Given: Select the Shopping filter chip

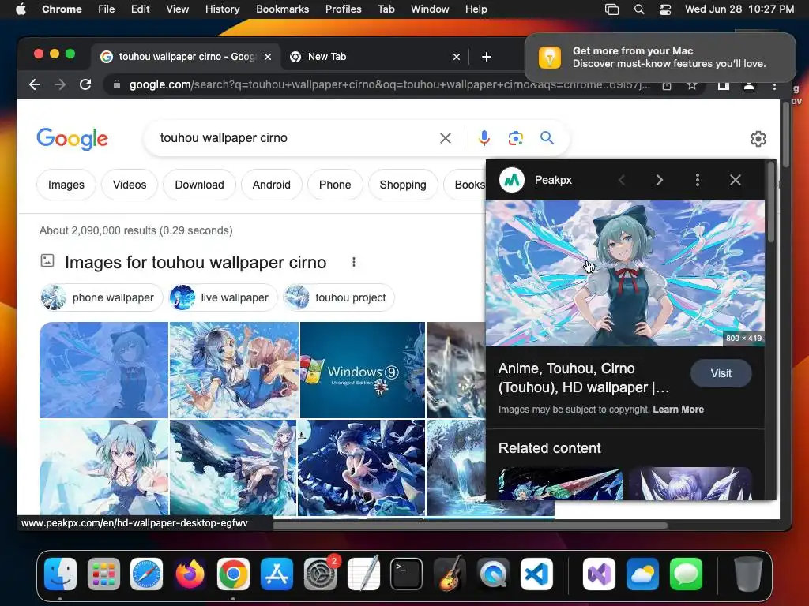Looking at the screenshot, I should pos(403,185).
